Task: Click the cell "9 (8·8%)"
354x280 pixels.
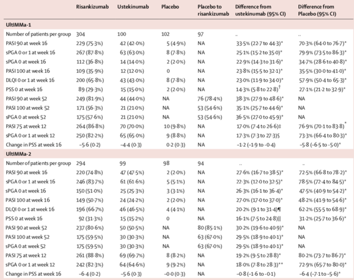Action: click(x=176, y=136)
